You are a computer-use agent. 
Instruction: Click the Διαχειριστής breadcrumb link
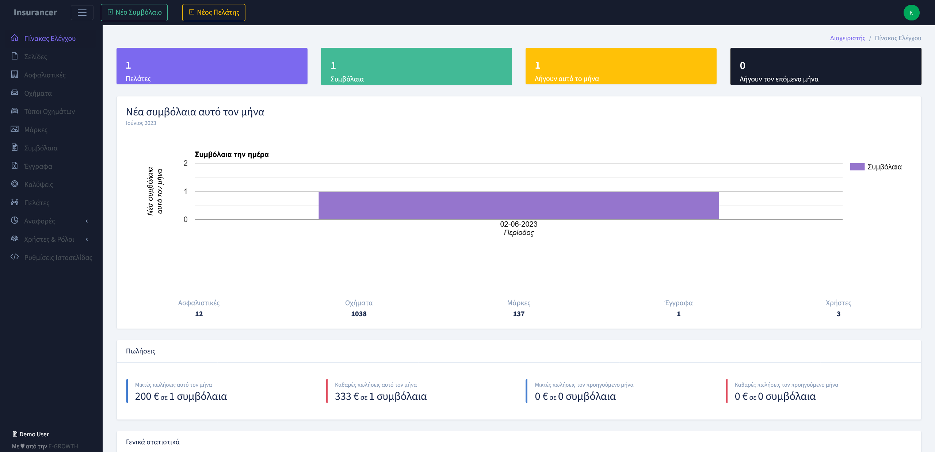click(x=847, y=38)
